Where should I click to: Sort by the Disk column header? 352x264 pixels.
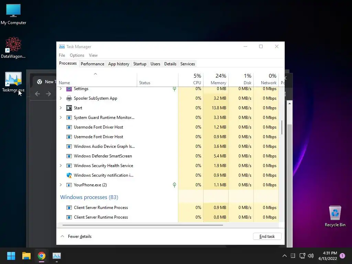point(241,79)
